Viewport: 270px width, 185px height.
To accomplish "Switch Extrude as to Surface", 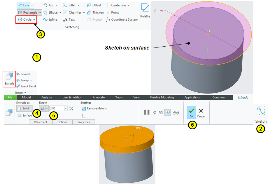I will (24, 115).
